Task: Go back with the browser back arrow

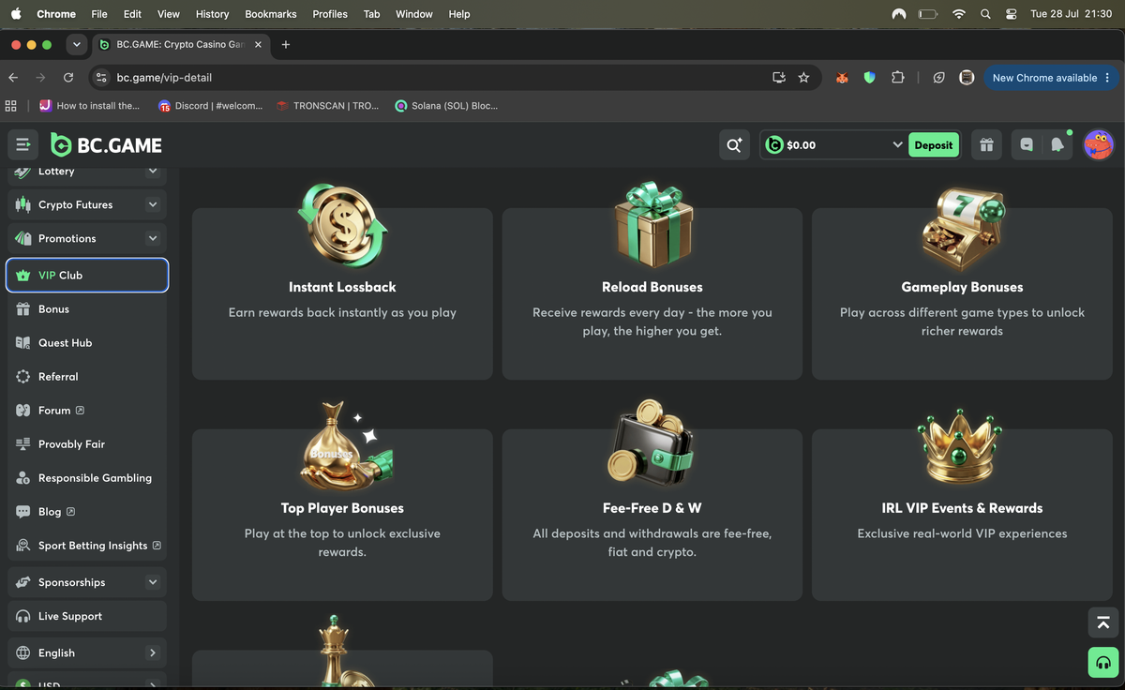Action: [13, 78]
